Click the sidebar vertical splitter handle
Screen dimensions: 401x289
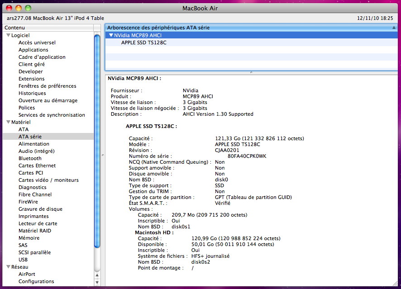click(103, 155)
